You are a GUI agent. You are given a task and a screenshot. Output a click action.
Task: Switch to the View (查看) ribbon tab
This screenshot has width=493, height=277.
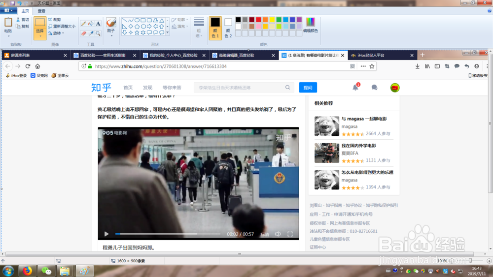tap(41, 11)
